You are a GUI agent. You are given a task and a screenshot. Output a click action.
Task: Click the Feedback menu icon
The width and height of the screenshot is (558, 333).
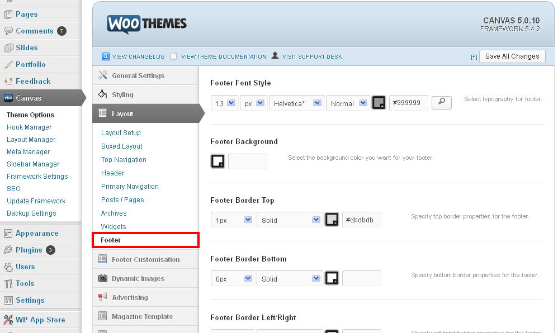point(8,81)
